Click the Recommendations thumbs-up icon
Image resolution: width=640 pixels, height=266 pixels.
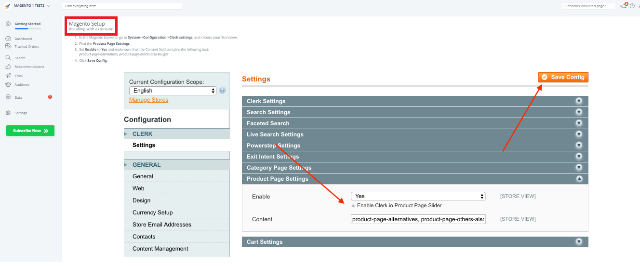point(8,66)
